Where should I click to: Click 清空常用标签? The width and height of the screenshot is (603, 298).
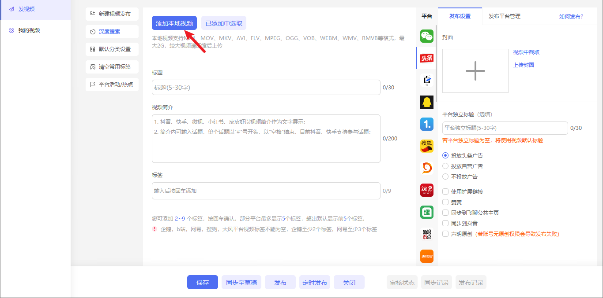(112, 67)
